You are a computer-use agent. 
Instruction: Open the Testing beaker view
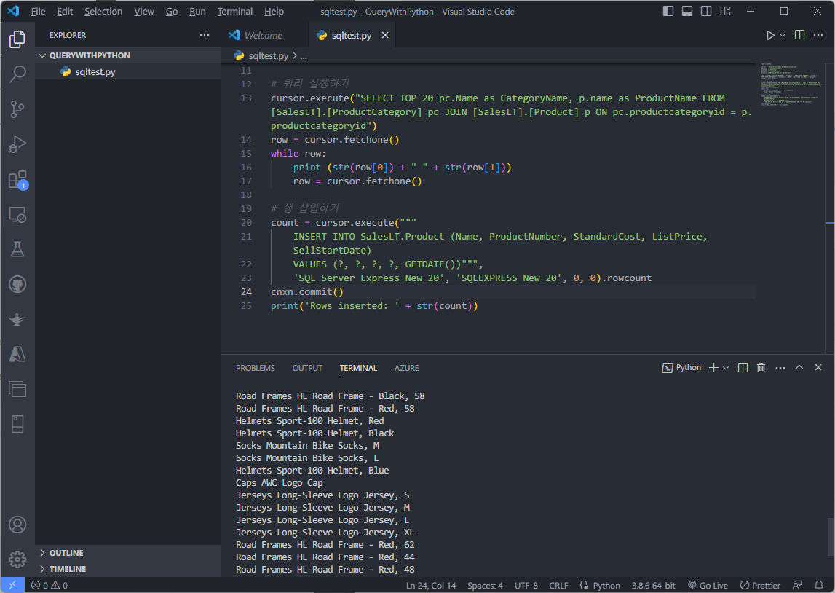[x=17, y=249]
